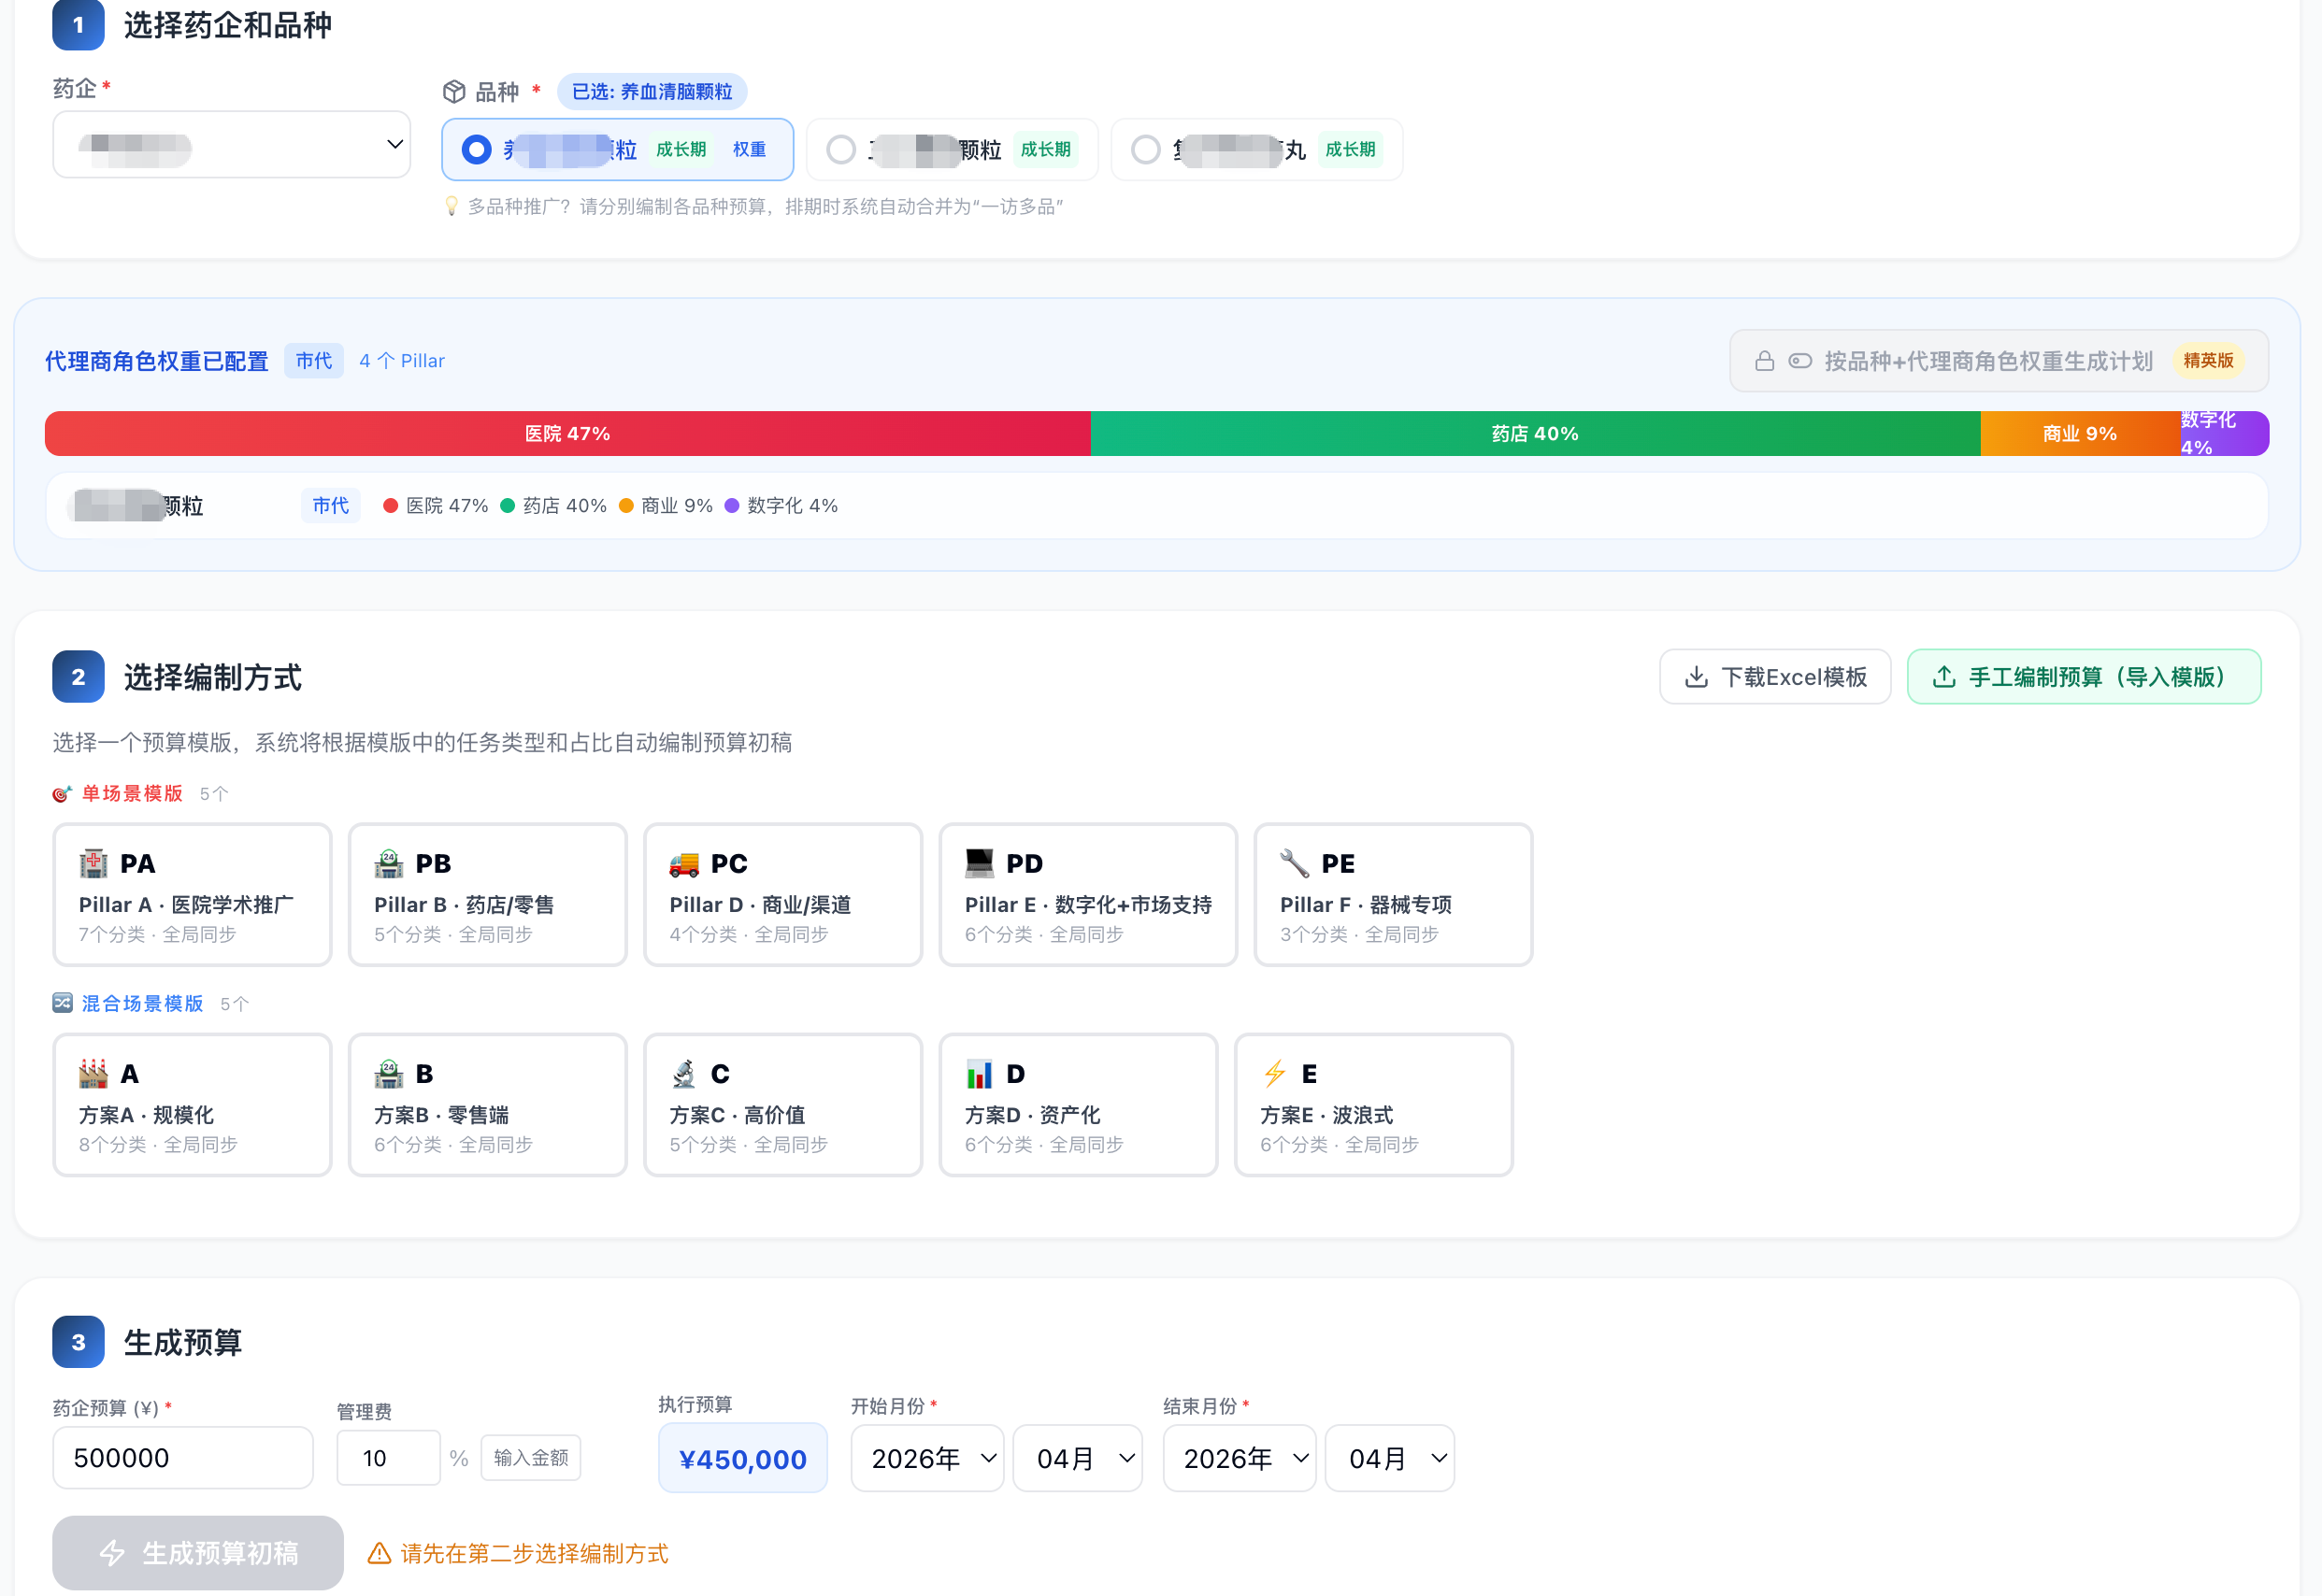Click 下载Excel模板 button
Image resolution: width=2322 pixels, height=1596 pixels.
tap(1774, 676)
